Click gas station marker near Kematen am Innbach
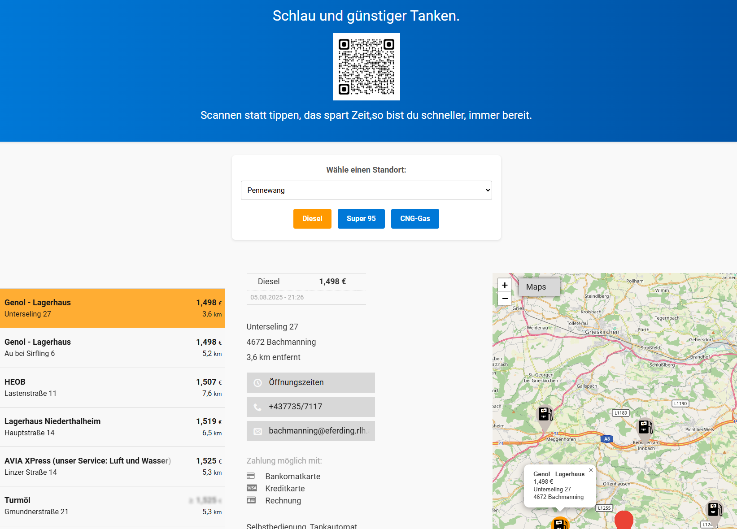 (x=645, y=426)
